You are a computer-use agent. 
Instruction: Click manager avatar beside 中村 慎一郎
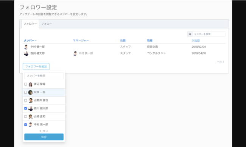(x=75, y=53)
